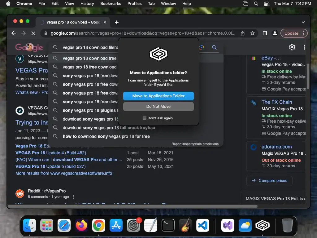The height and width of the screenshot is (238, 317).
Task: Click the Update button in Chrome
Action: pyautogui.click(x=291, y=33)
